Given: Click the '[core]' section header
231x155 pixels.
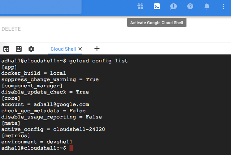Looking at the screenshot, I should point(11,98).
